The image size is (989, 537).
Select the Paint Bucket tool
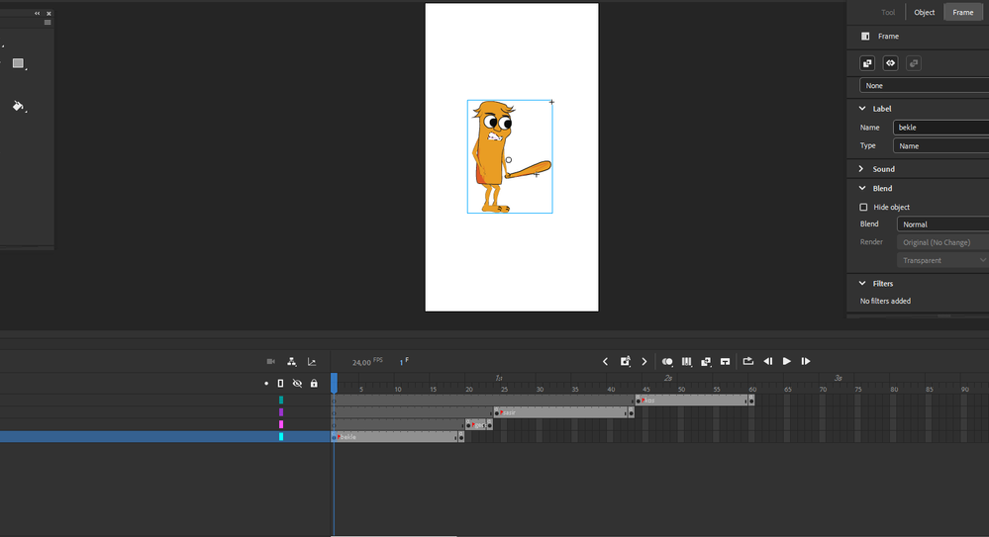tap(18, 106)
